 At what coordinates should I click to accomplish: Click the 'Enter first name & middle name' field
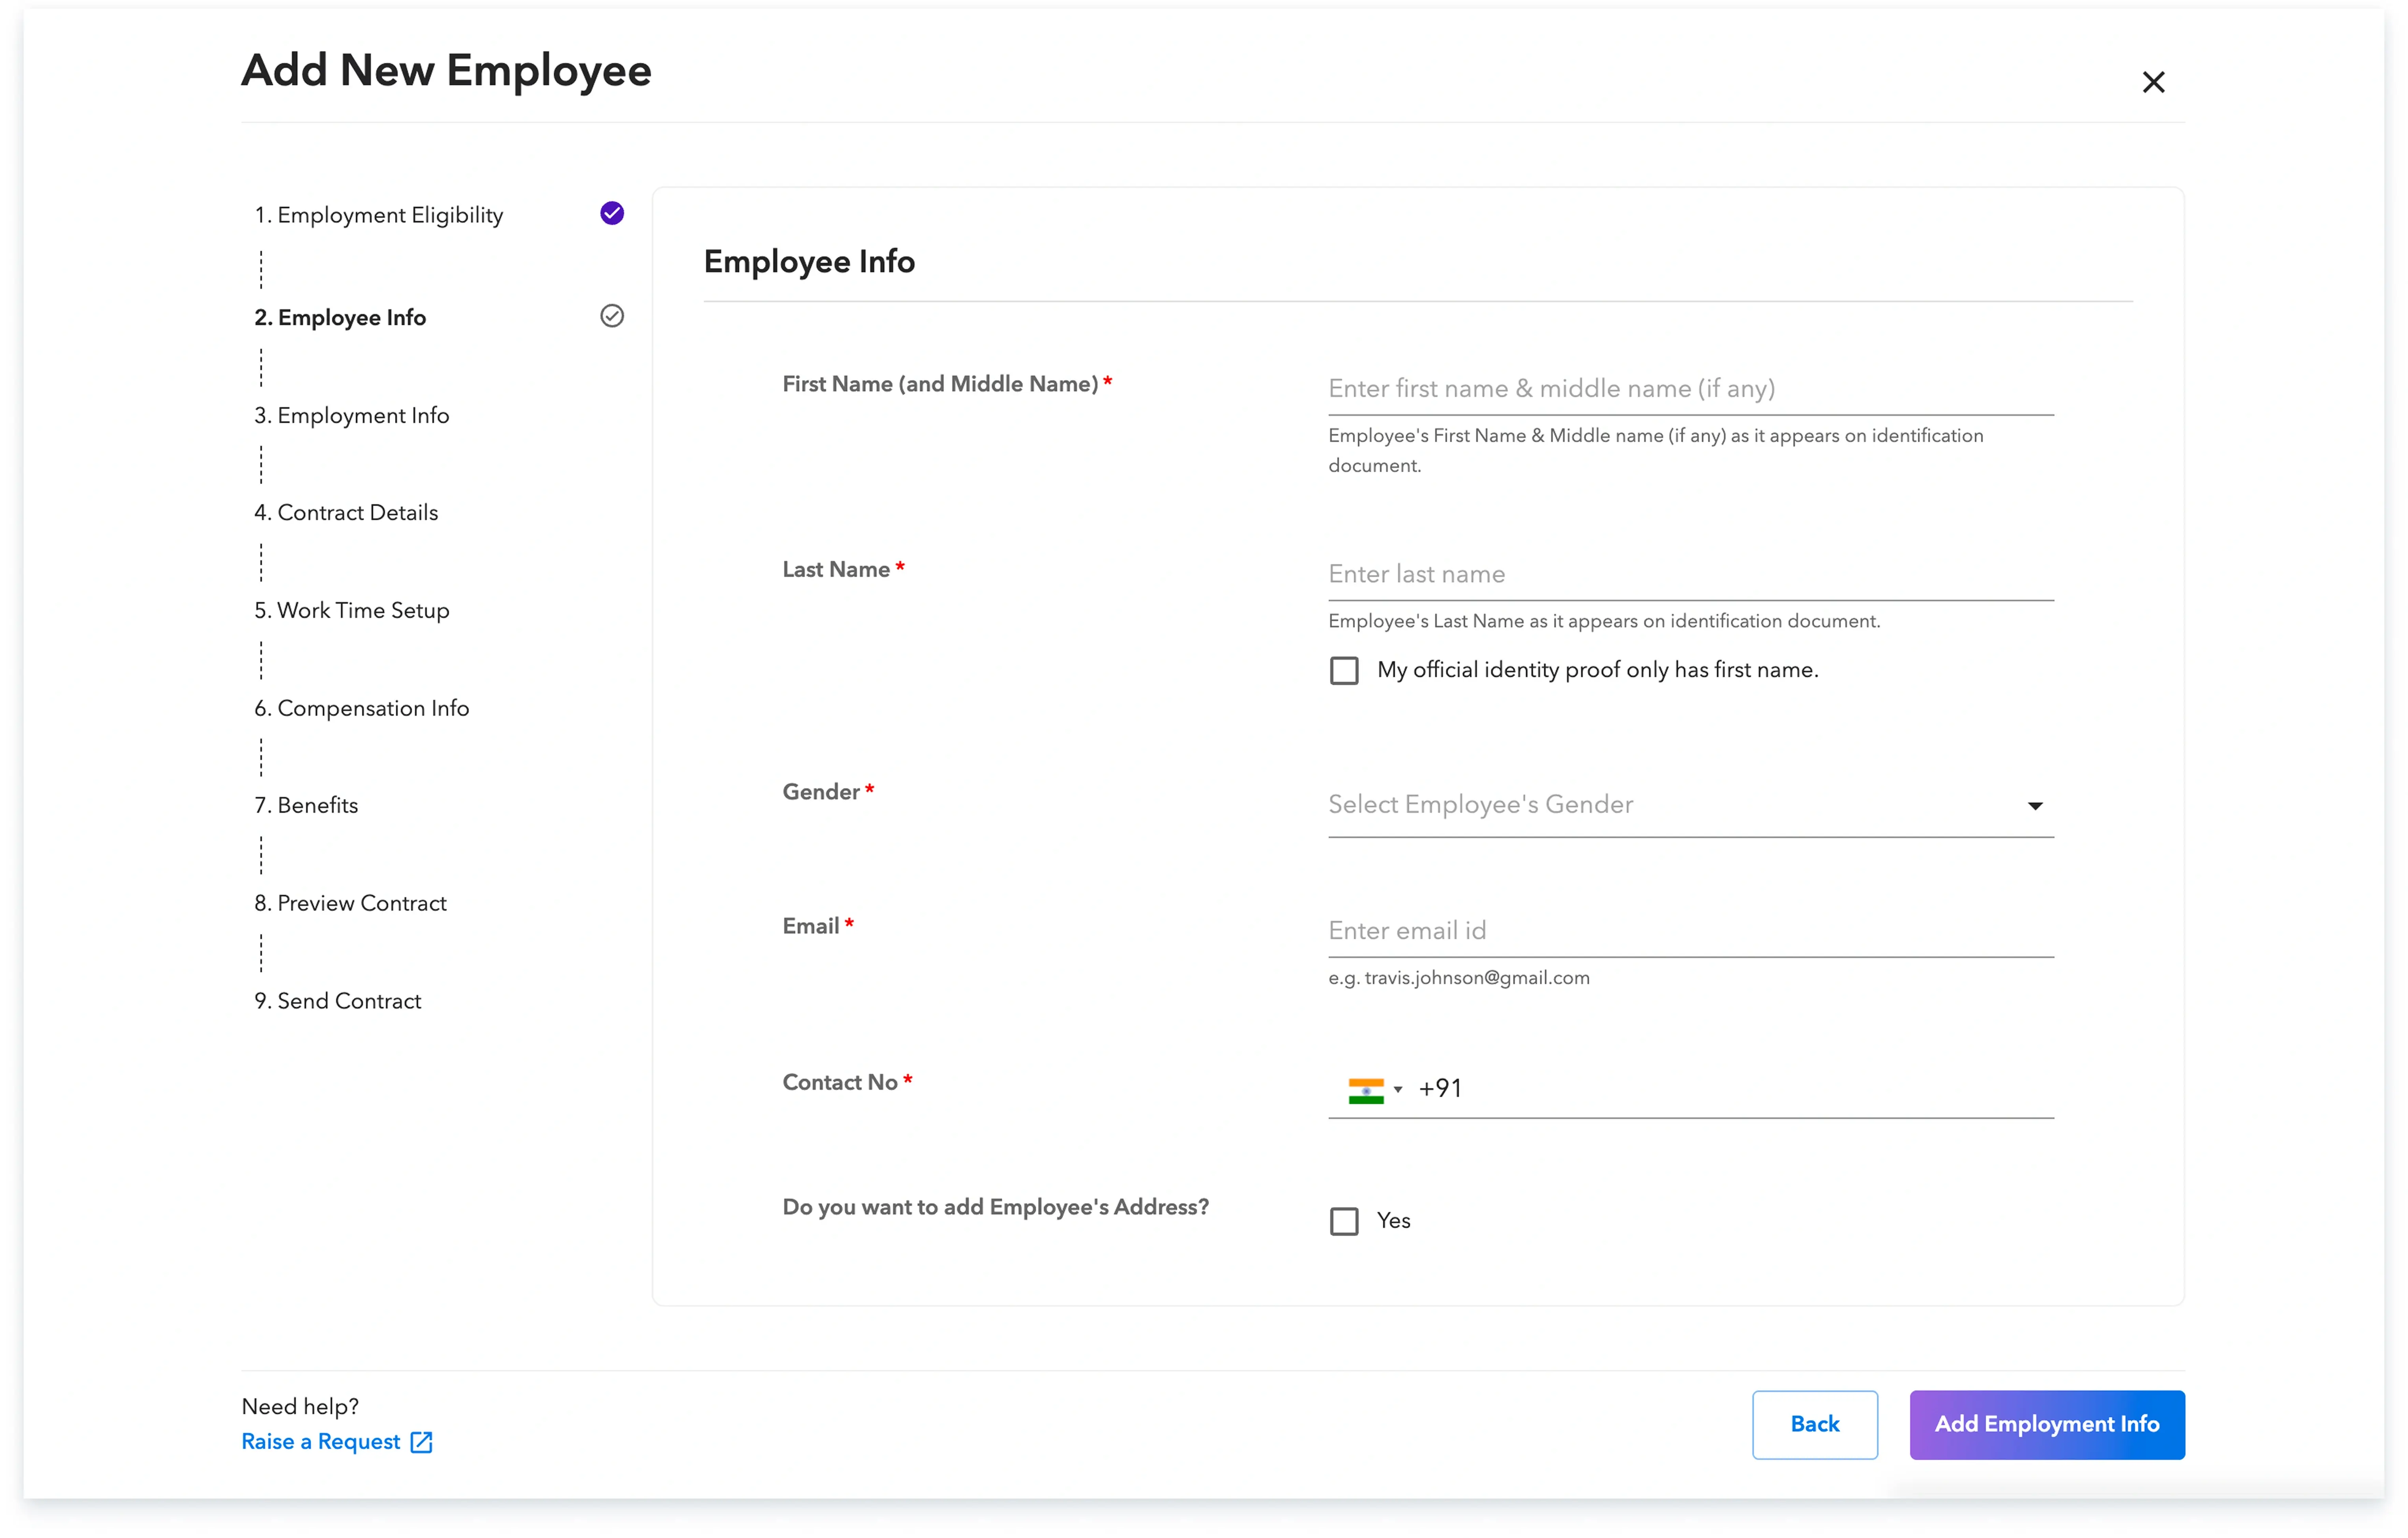coord(1690,390)
